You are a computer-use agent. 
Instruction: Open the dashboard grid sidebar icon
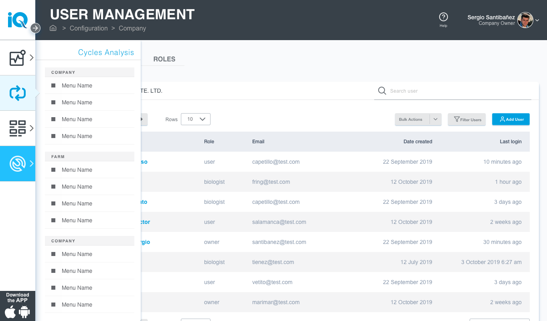(17, 128)
